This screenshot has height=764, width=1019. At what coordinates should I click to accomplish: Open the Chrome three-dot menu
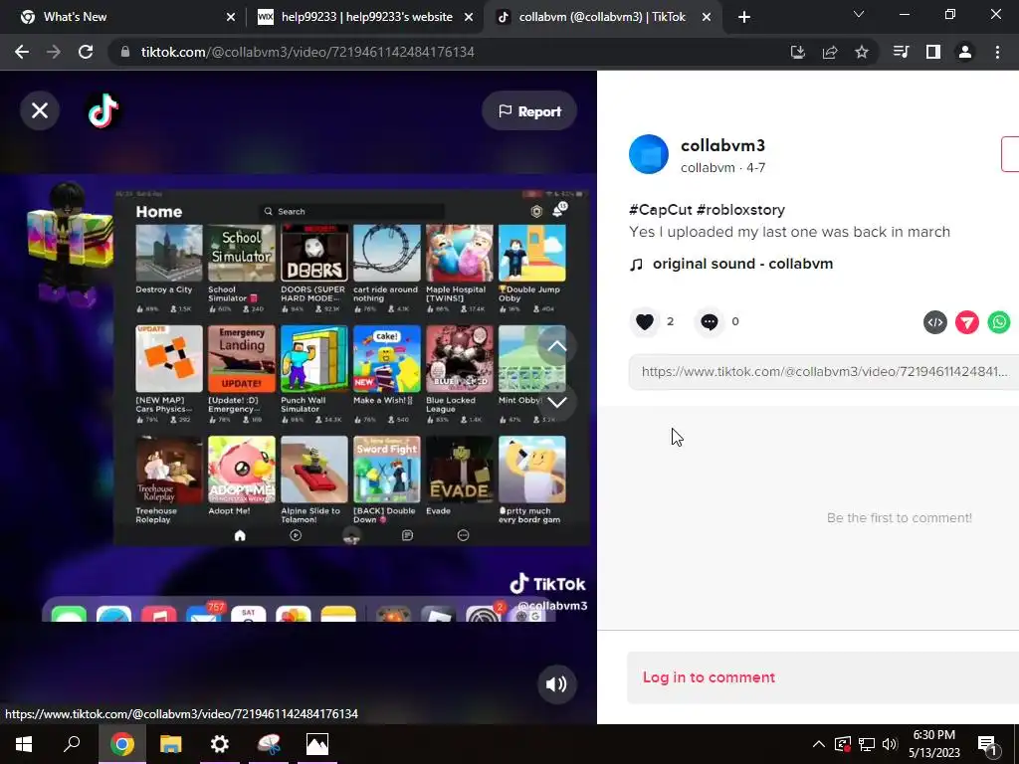click(997, 52)
